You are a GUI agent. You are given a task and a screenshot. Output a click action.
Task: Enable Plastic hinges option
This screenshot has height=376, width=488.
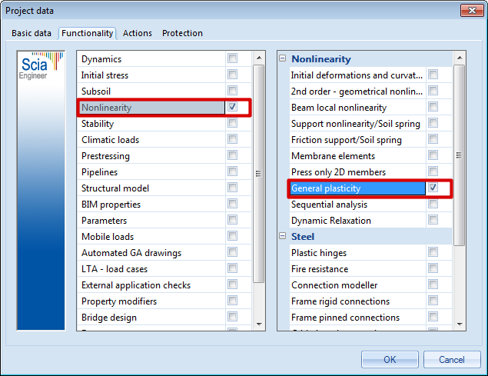(433, 253)
